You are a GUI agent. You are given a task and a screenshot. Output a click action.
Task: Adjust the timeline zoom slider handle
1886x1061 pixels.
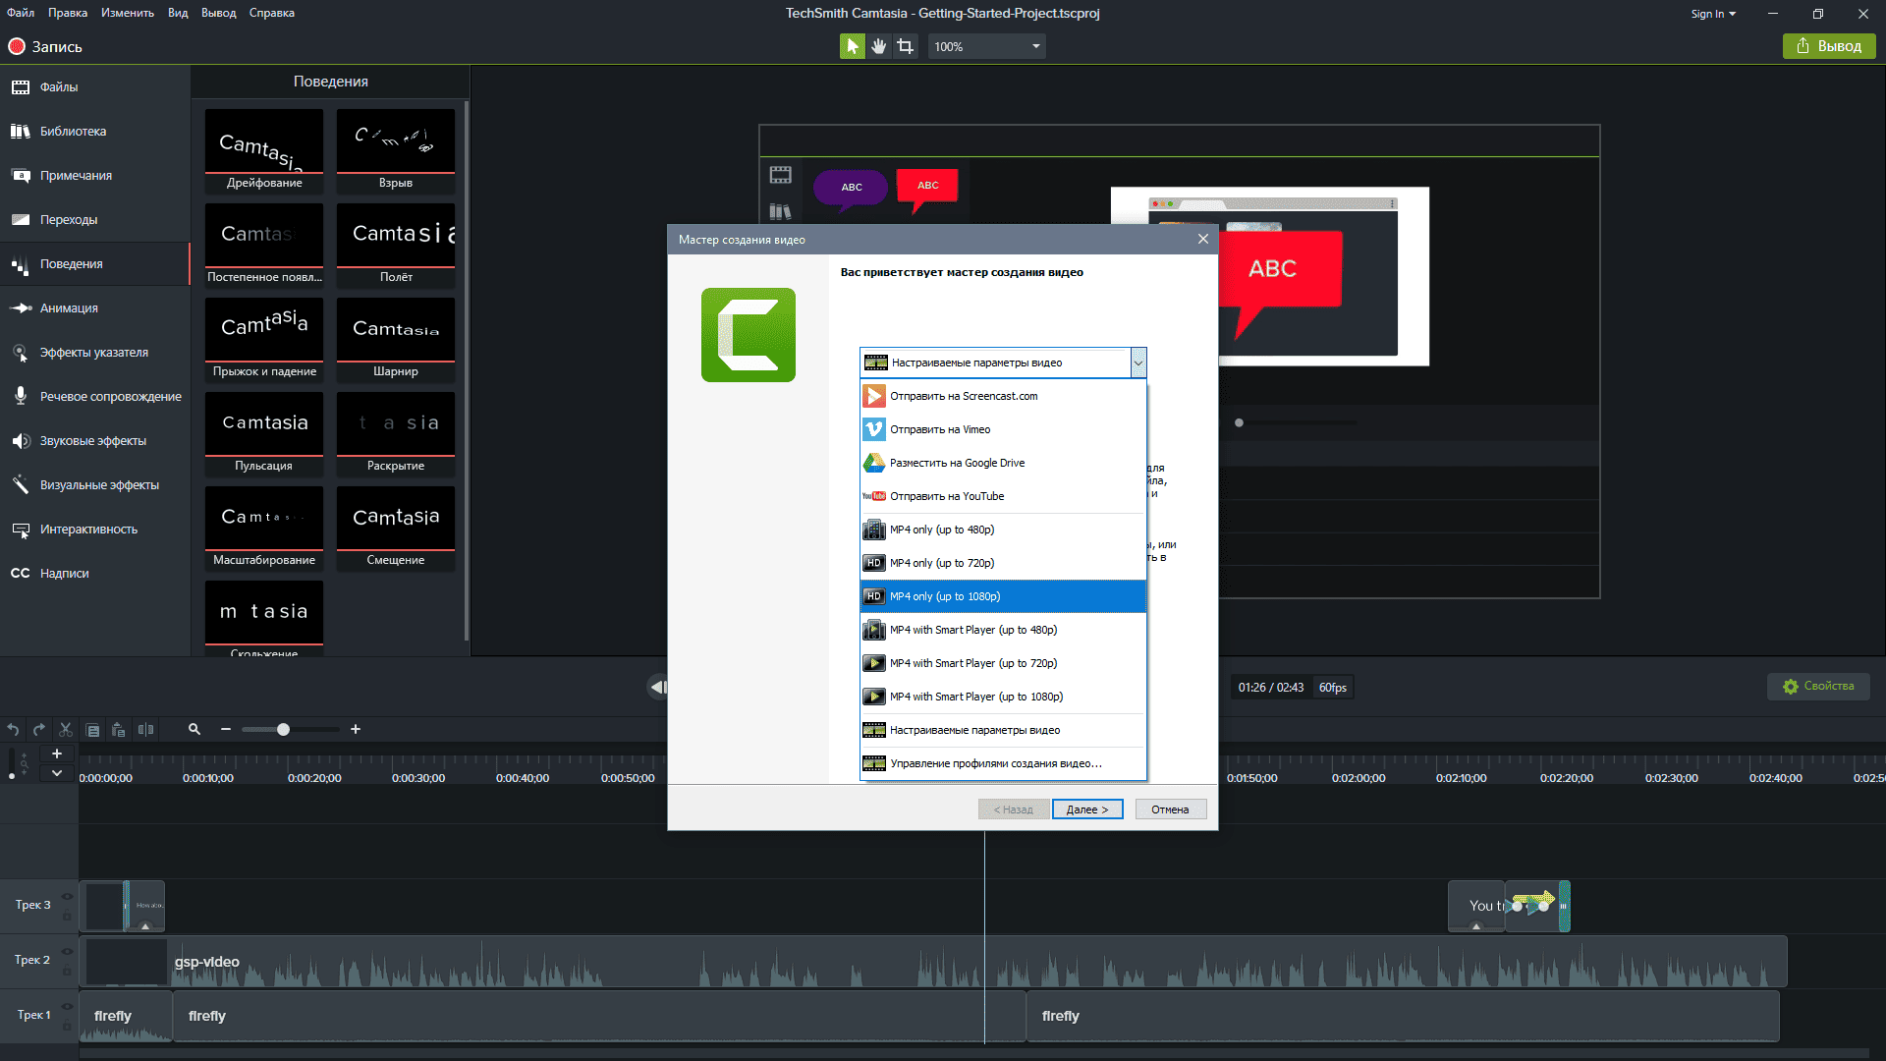(283, 729)
